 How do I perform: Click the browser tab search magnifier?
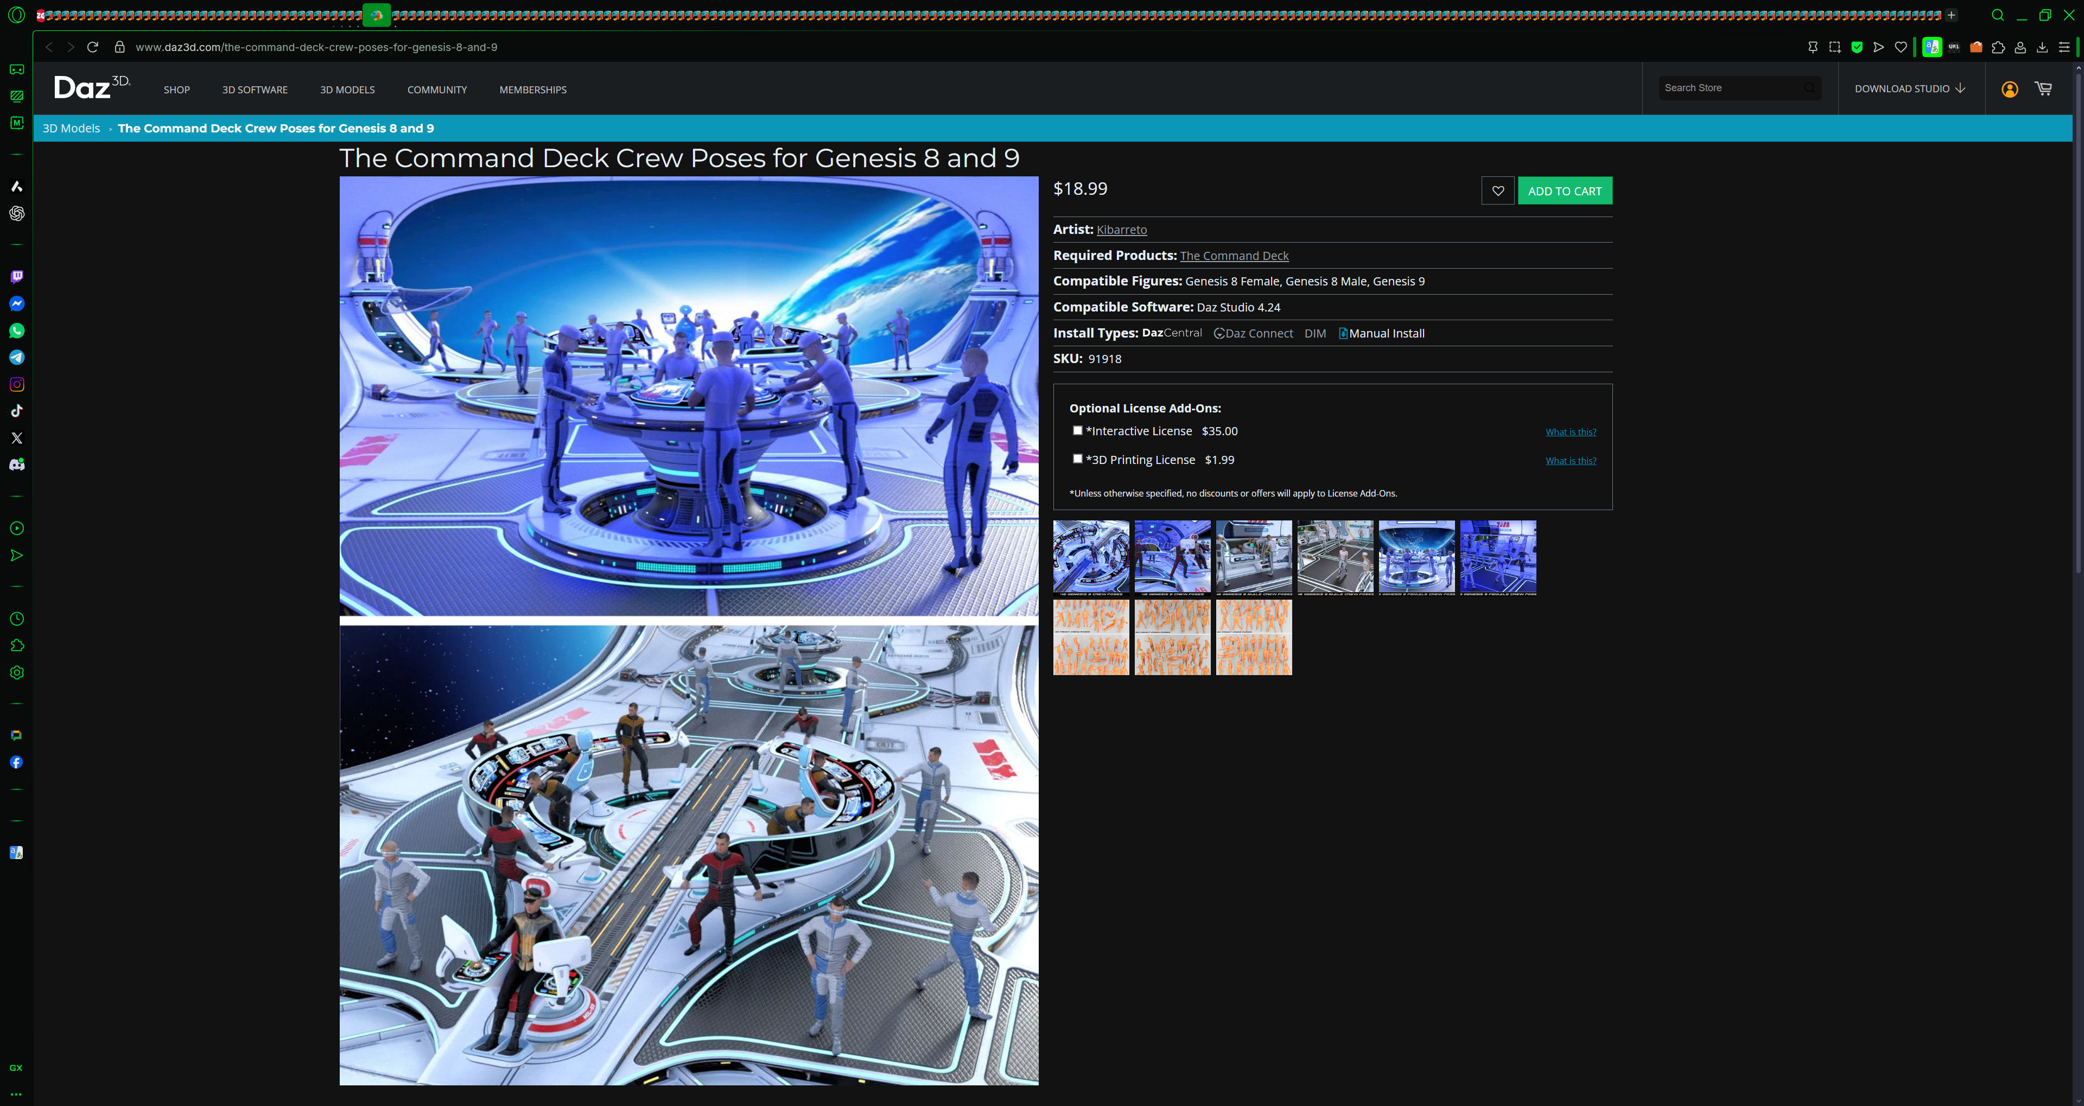point(1997,15)
